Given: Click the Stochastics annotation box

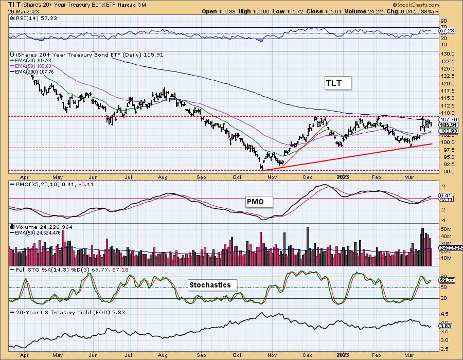Looking at the screenshot, I should 212,285.
